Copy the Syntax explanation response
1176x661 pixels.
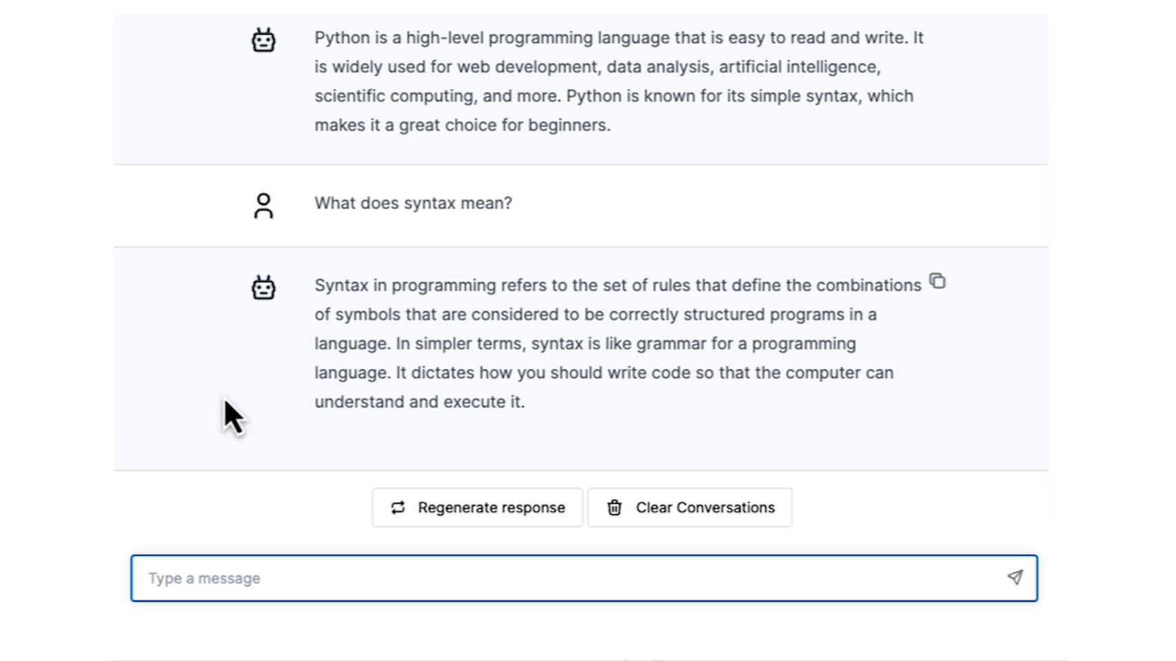937,281
